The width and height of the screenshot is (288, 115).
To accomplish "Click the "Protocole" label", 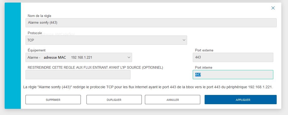I will tap(35, 33).
